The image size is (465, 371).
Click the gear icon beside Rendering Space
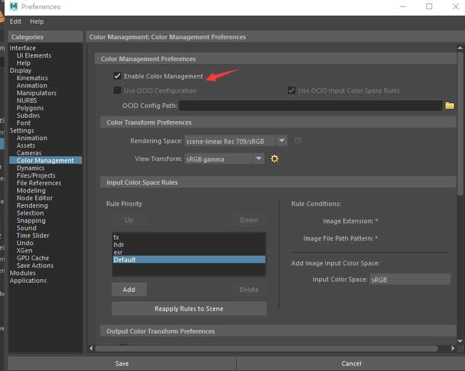point(298,141)
